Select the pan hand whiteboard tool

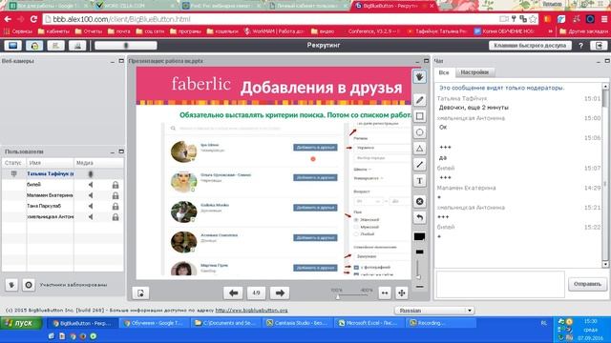tap(419, 77)
